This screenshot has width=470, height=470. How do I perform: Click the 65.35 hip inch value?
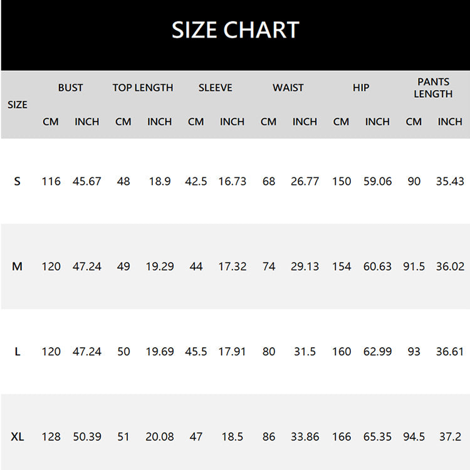(x=377, y=436)
